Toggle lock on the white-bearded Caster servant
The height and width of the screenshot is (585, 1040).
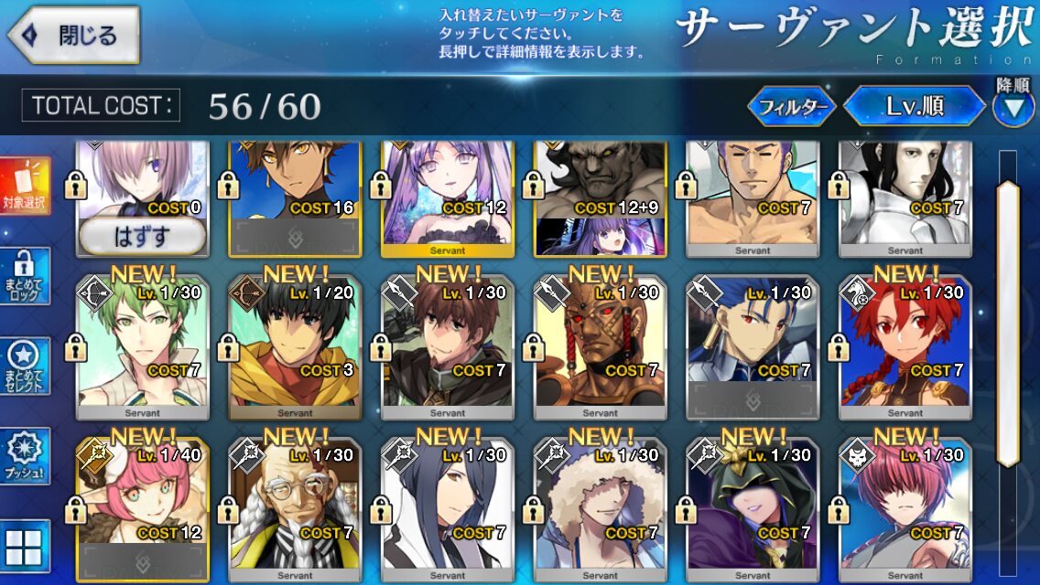228,510
